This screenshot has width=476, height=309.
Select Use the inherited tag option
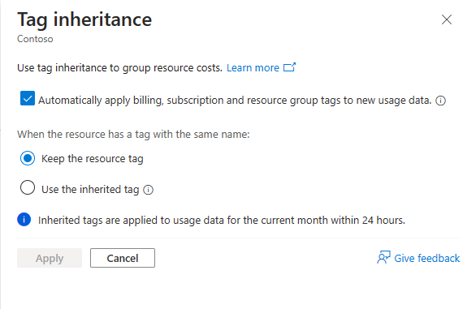[x=28, y=187]
